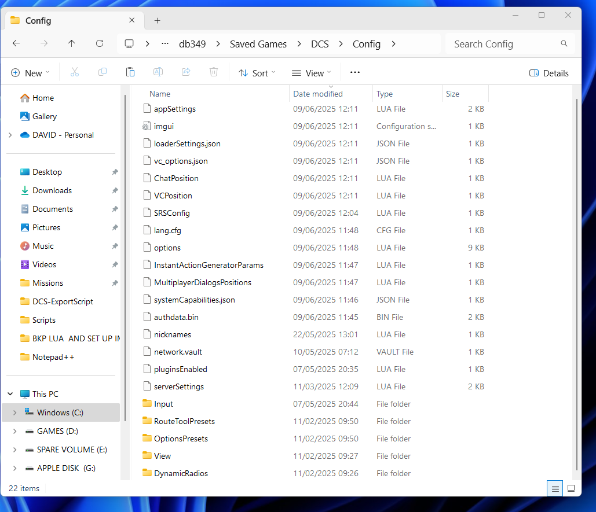Viewport: 596px width, 512px height.
Task: Unpin Missions using its pin icon
Action: [x=115, y=283]
